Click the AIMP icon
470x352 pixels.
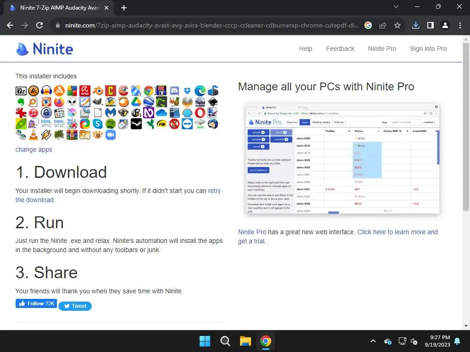click(34, 91)
